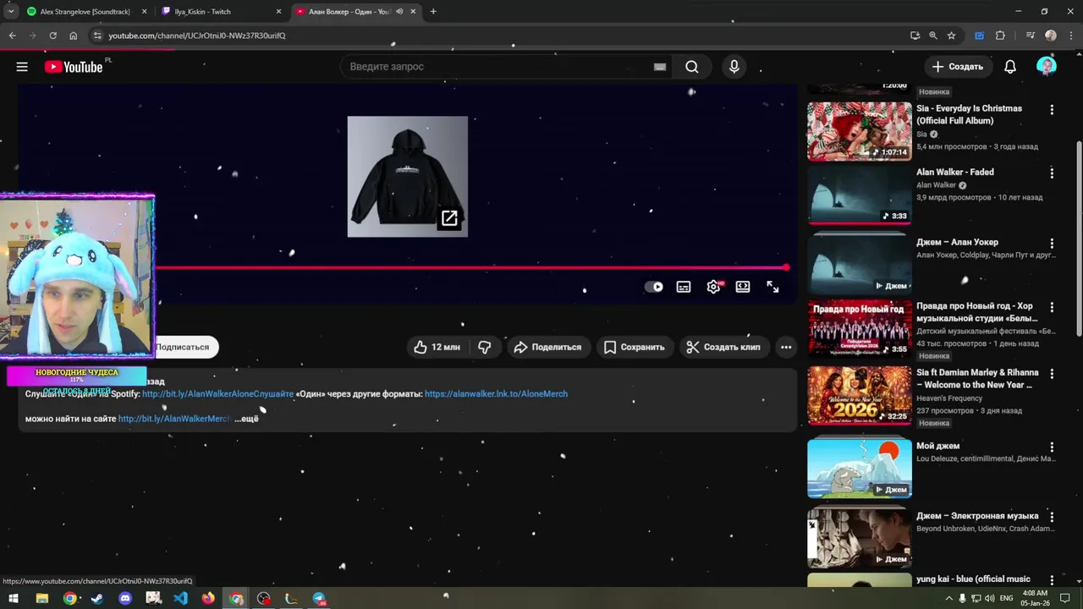Open options for Джем – Алан Уокер
The width and height of the screenshot is (1083, 609).
tap(1052, 243)
